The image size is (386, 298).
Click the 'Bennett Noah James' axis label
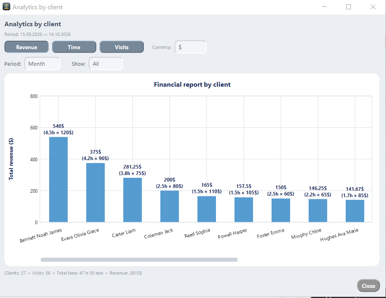[41, 235]
